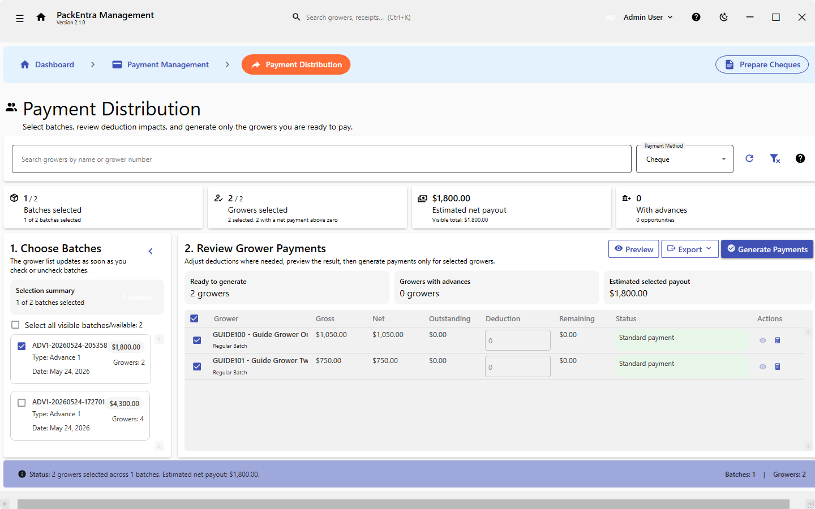Sort by Gross column header
Viewport: 815px width, 509px height.
pos(325,318)
